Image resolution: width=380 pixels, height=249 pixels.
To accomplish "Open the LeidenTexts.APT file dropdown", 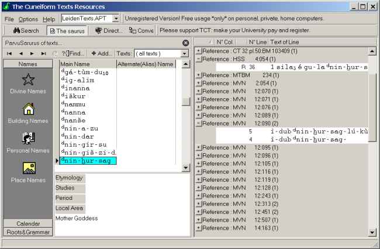I will [115, 19].
